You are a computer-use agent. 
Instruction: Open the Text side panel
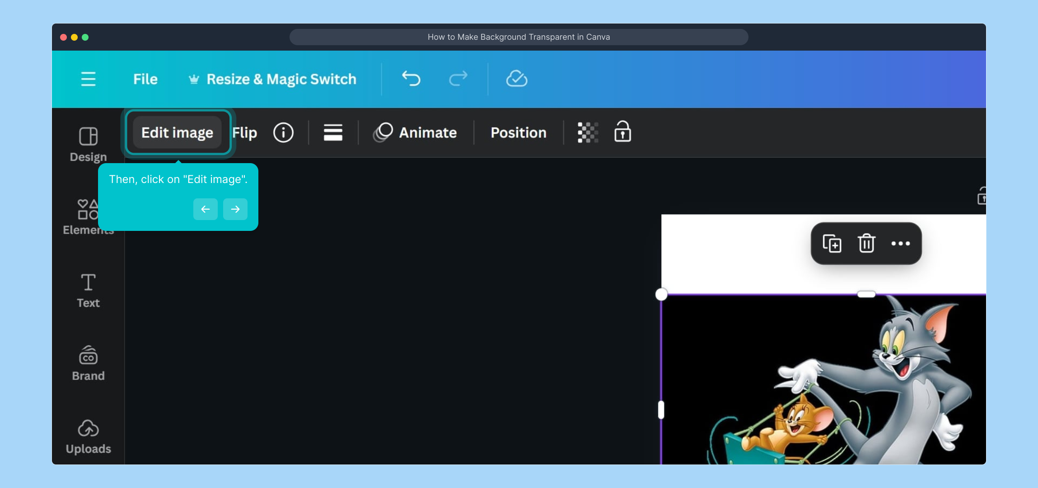[x=88, y=291]
